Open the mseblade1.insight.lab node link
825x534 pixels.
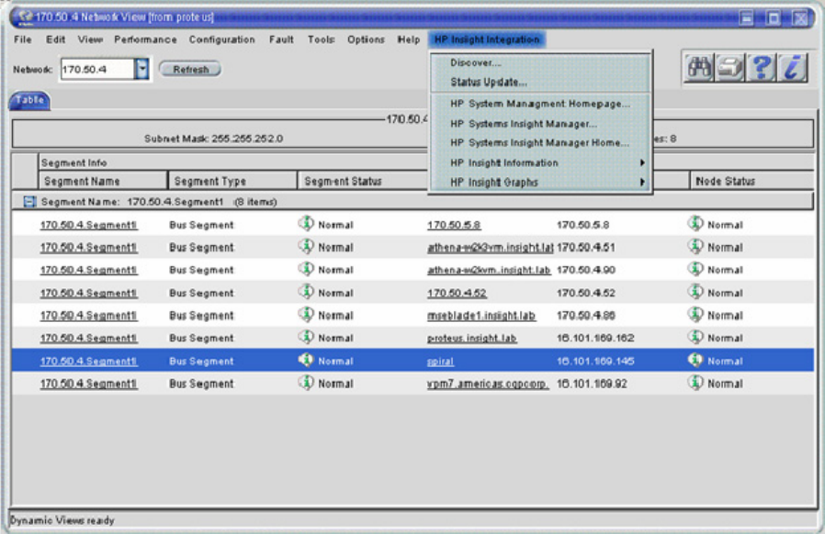(x=481, y=316)
